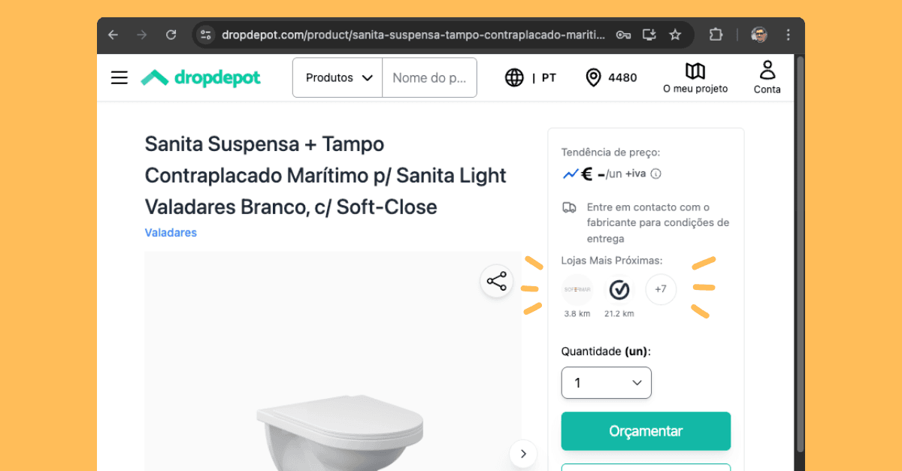902x471 pixels.
Task: Click the price info icon
Action: click(x=656, y=174)
